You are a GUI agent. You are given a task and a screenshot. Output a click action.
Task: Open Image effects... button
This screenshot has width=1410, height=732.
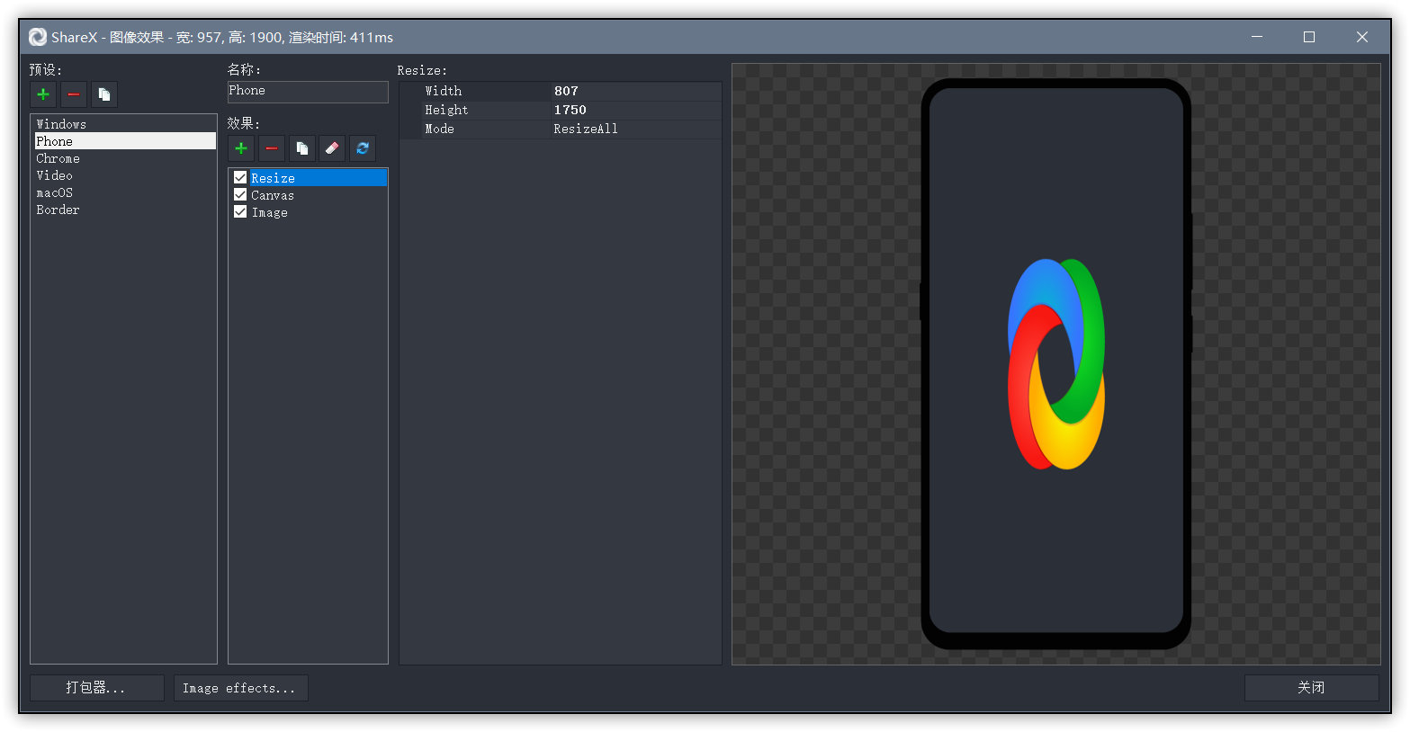[241, 688]
